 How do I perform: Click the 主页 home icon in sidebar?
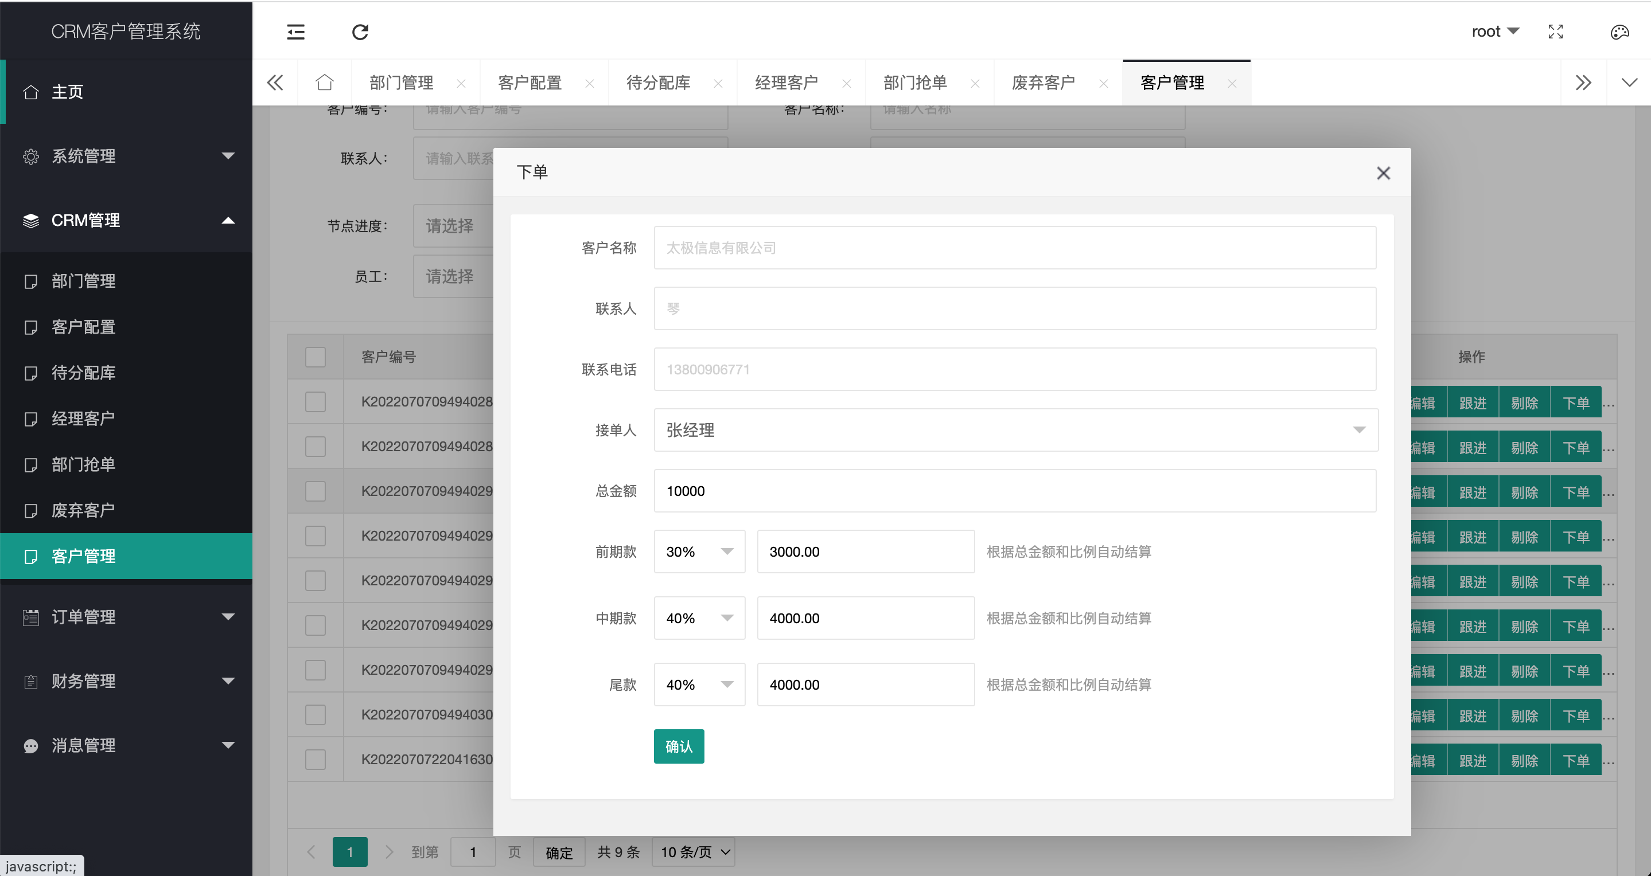(30, 92)
